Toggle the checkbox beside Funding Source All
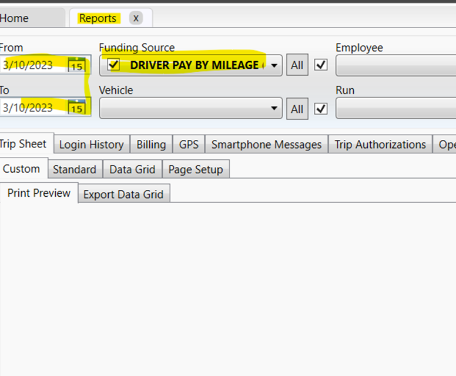This screenshot has height=376, width=456. click(x=321, y=65)
